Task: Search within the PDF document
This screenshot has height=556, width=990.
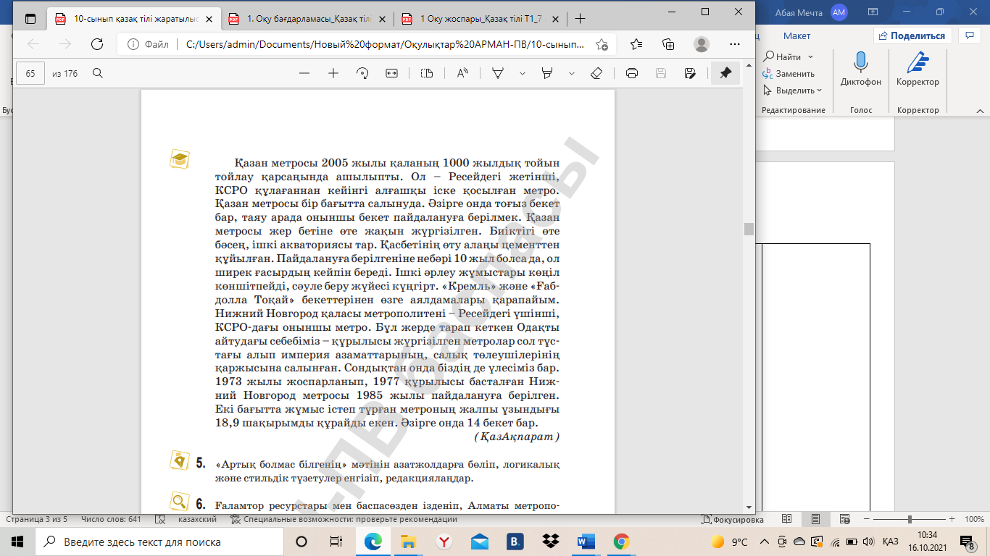Action: coord(98,73)
